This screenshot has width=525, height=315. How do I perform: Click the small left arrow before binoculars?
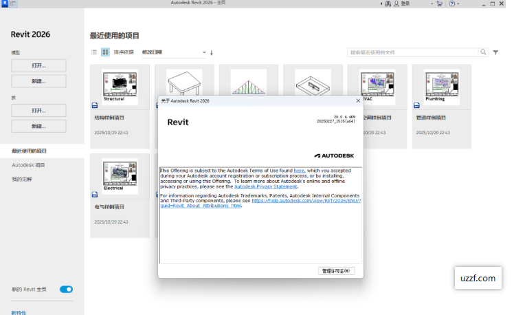coord(381,3)
